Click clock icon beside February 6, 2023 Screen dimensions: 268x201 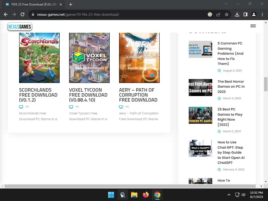click(219, 170)
